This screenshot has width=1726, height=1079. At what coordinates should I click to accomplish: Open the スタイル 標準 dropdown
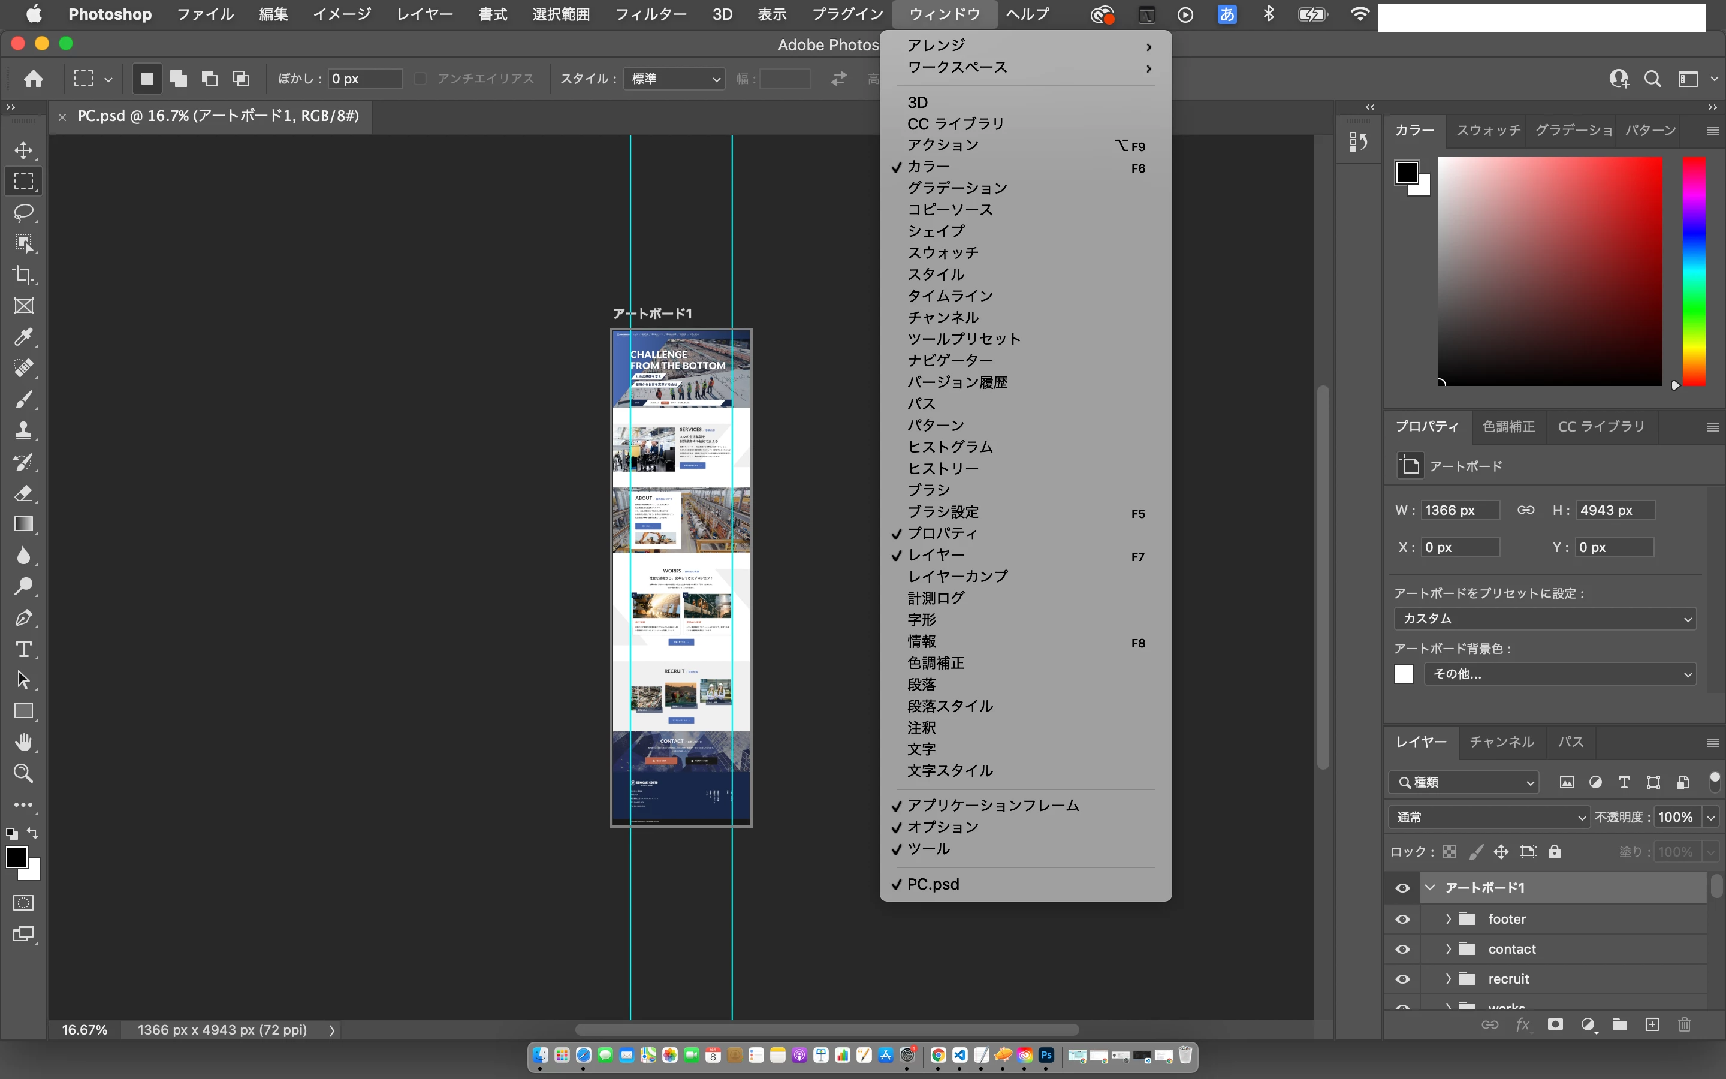(674, 79)
